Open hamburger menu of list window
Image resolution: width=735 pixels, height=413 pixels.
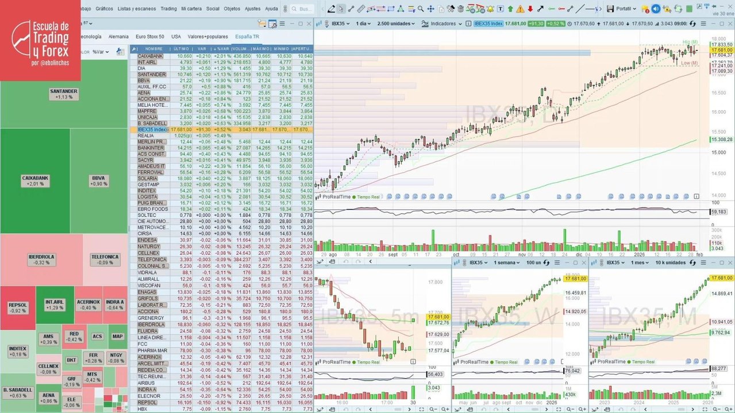tap(282, 24)
